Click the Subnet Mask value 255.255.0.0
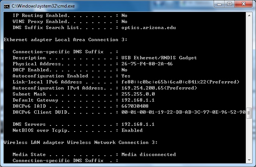This screenshot has height=167, width=256. click(x=138, y=94)
